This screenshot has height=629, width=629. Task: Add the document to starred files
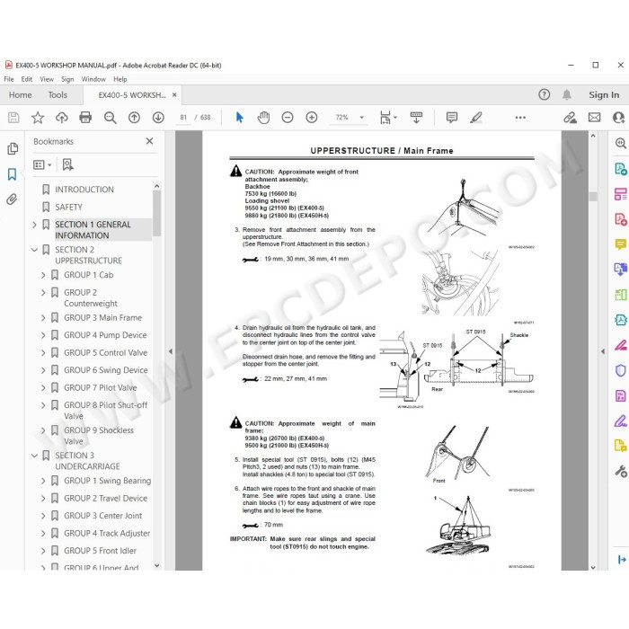(x=38, y=118)
